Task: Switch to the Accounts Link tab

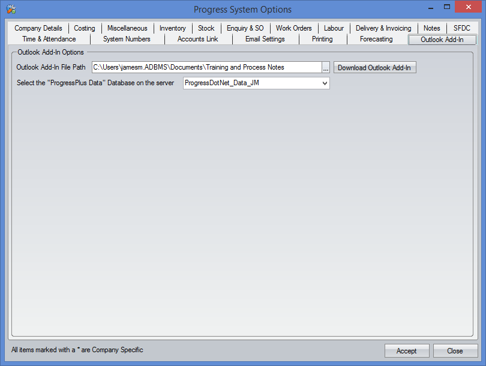Action: pyautogui.click(x=198, y=39)
